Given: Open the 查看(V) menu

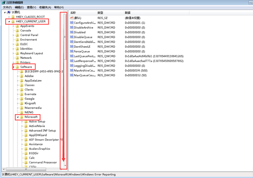Looking at the screenshot, I should 32,7.
